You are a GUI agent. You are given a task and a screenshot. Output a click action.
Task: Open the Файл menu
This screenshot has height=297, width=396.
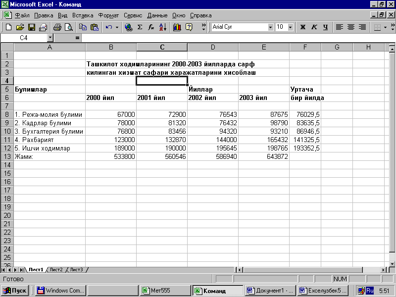click(x=22, y=15)
